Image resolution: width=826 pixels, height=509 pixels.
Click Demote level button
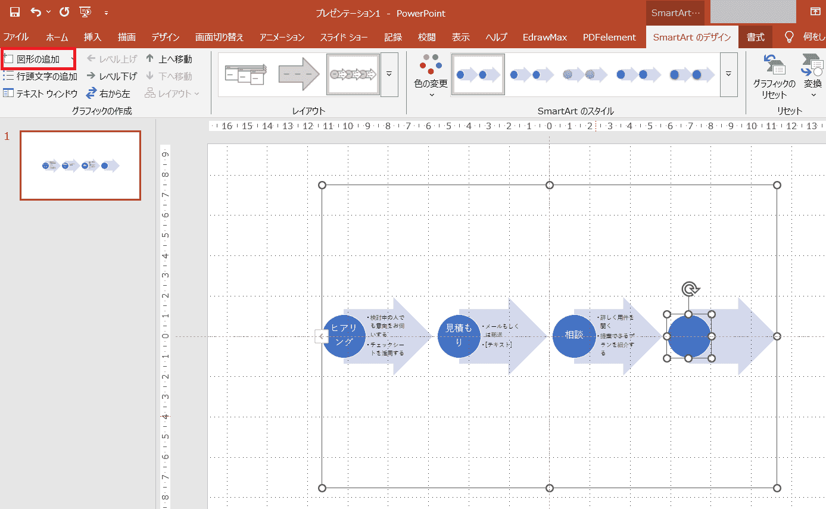111,76
